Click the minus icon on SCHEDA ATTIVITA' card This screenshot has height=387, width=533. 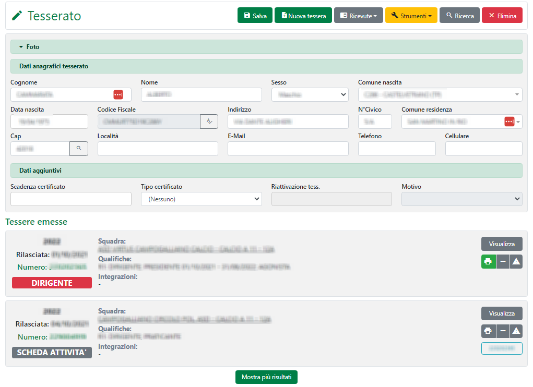(502, 331)
